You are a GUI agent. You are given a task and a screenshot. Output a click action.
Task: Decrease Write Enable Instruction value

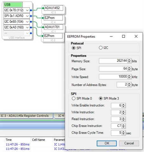(123, 107)
